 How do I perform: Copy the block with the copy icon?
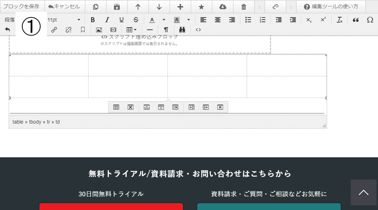pos(96,7)
